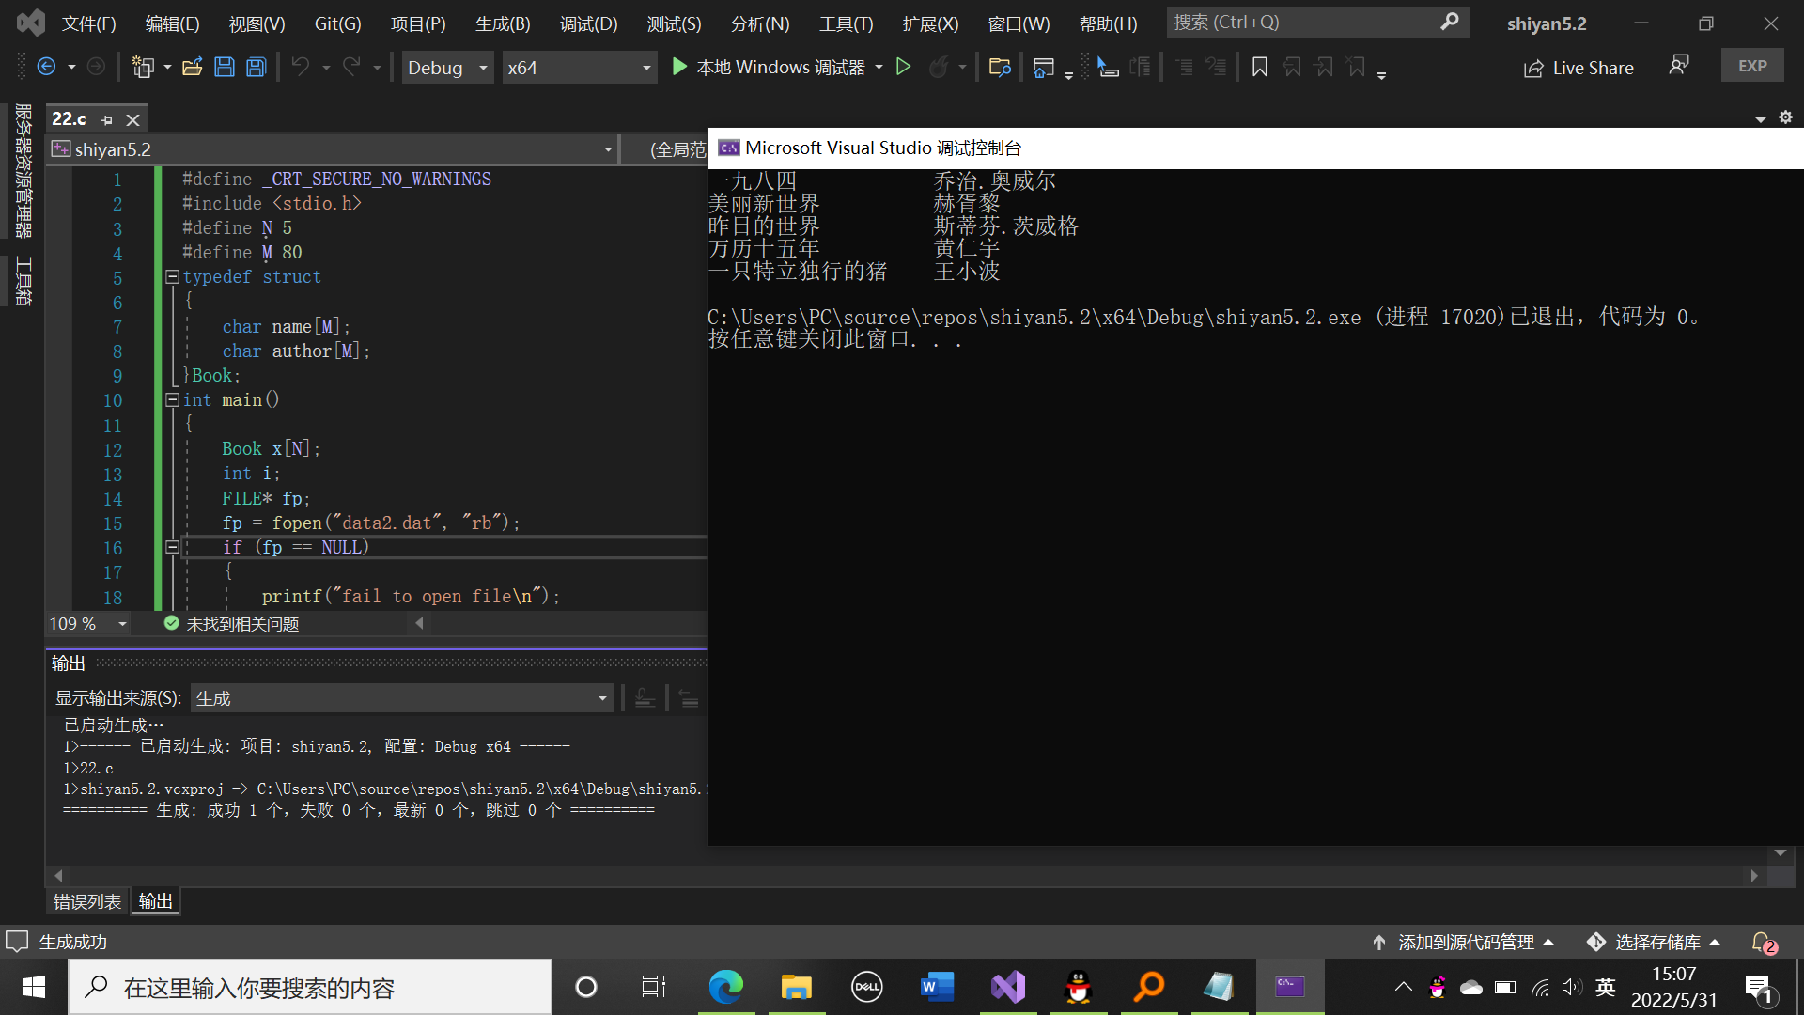This screenshot has height=1015, width=1804.
Task: Open the send feedback icon
Action: 1678,65
